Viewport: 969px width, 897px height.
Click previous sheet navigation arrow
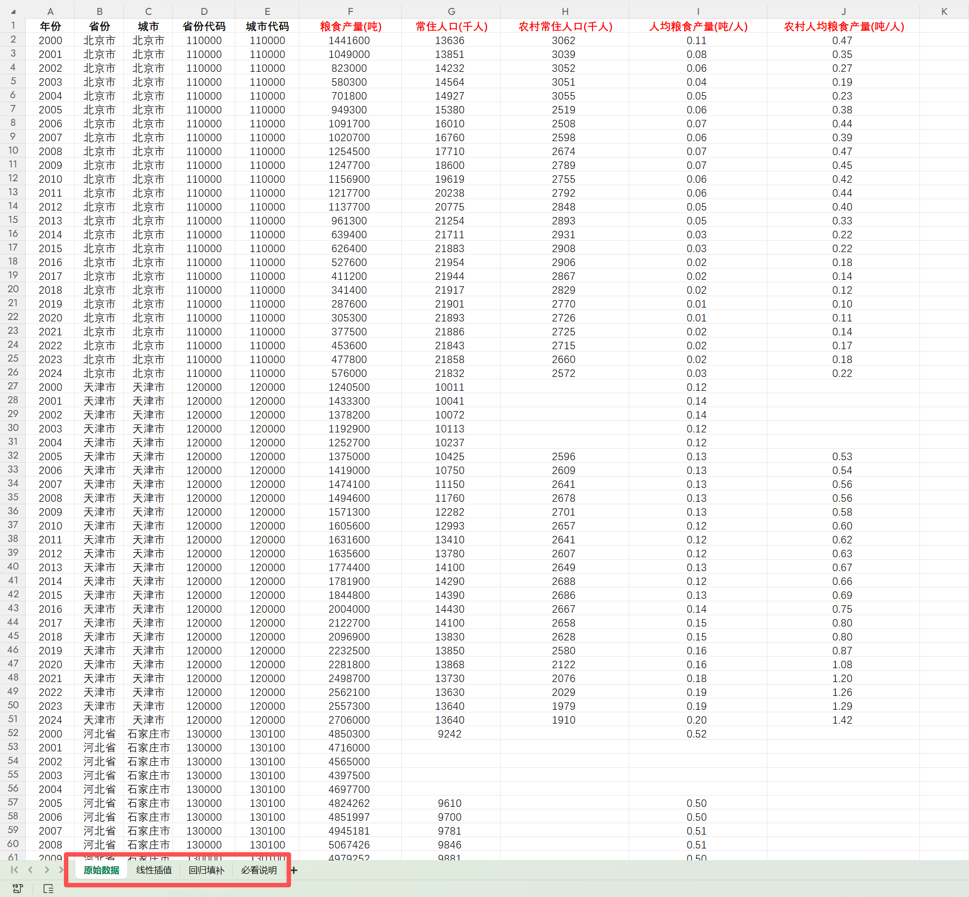pyautogui.click(x=30, y=870)
